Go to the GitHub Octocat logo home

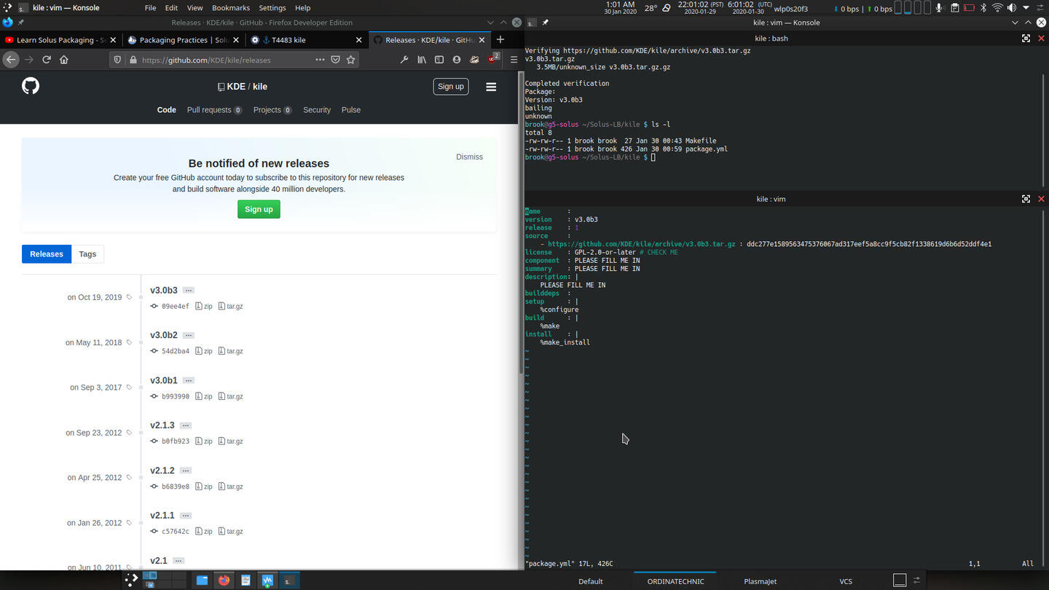click(31, 86)
